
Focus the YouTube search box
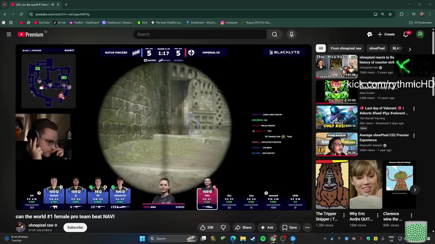click(200, 34)
